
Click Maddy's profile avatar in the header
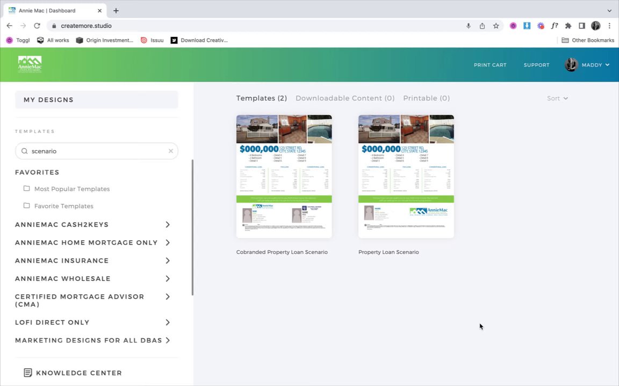coord(571,64)
